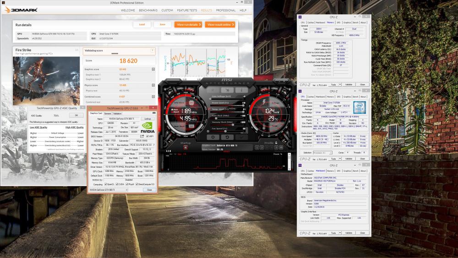The image size is (458, 258).
Task: Select Afterburner profile slot 5
Action: click(x=276, y=148)
